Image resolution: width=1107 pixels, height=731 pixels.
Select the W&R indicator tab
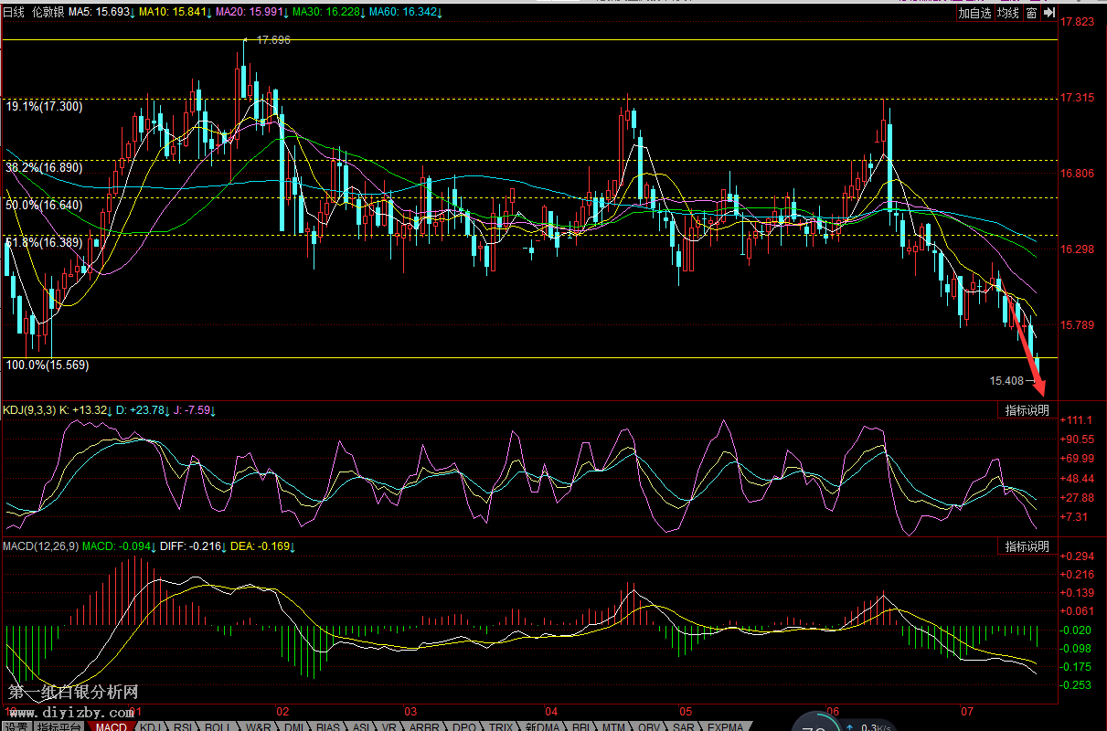[x=257, y=726]
